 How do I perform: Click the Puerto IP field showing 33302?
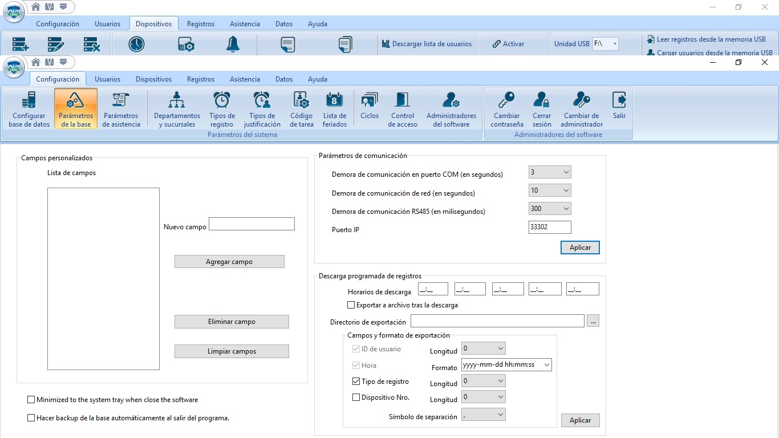550,227
